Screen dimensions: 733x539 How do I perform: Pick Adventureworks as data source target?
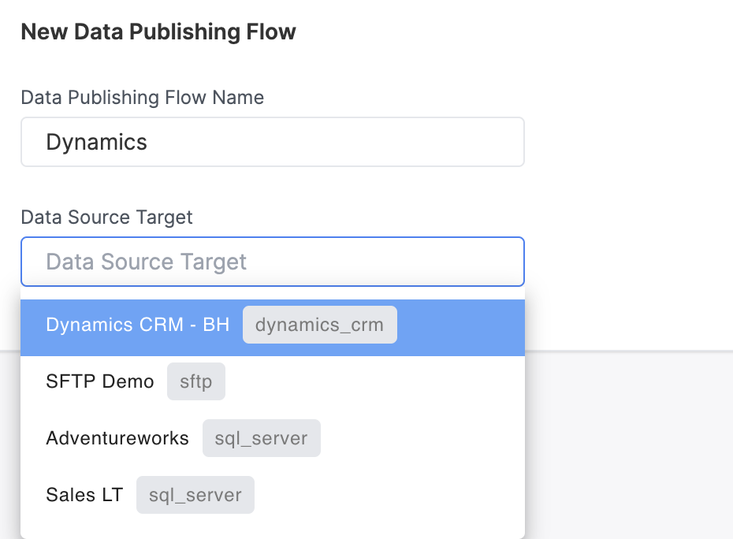pos(273,438)
